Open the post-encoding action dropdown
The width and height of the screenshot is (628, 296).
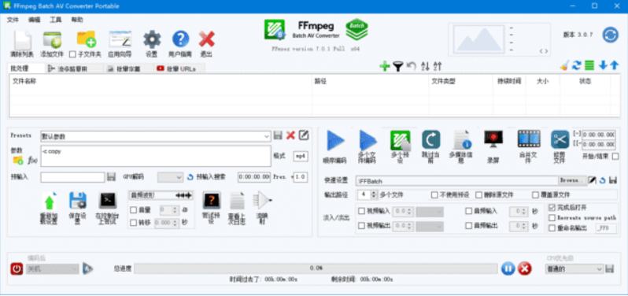53,269
